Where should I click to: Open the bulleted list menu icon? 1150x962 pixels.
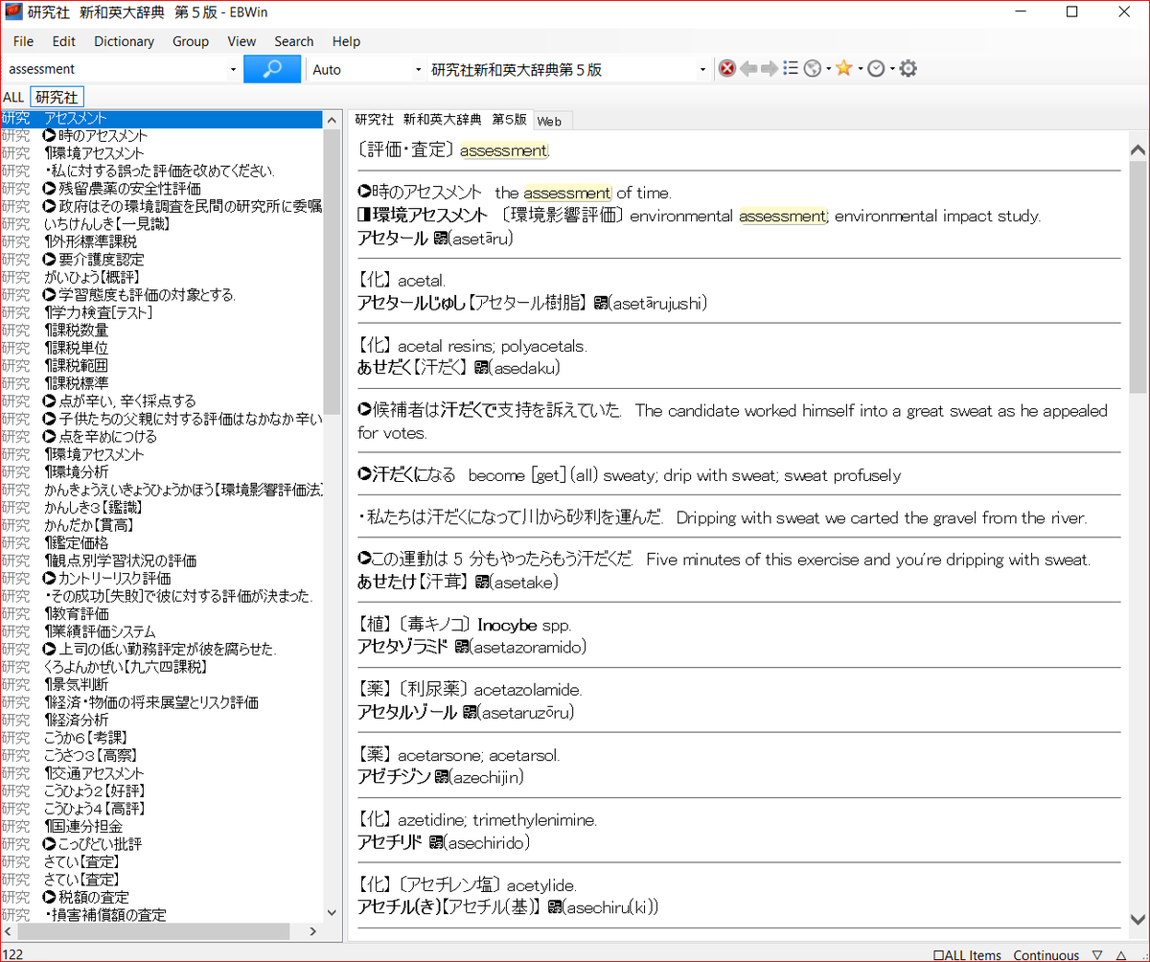791,69
